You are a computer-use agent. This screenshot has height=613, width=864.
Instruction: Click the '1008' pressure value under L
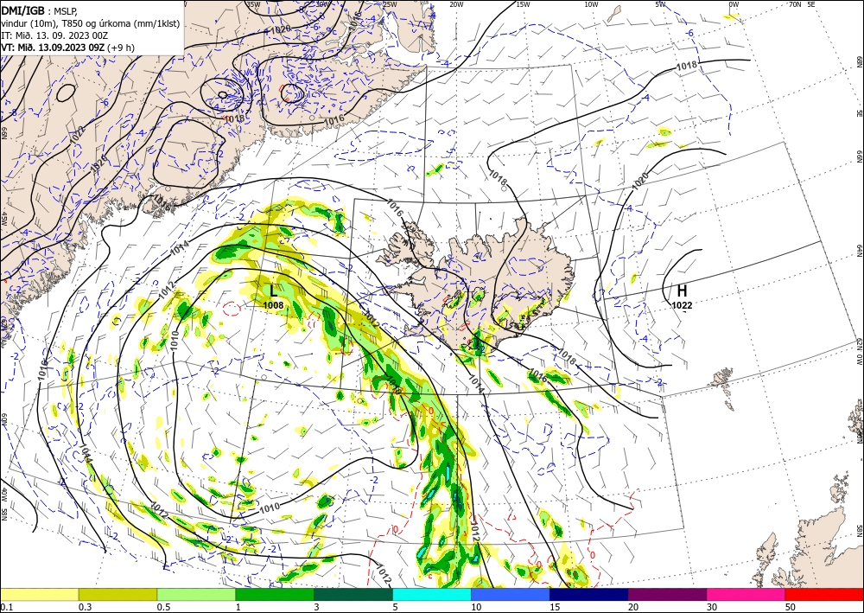[273, 305]
